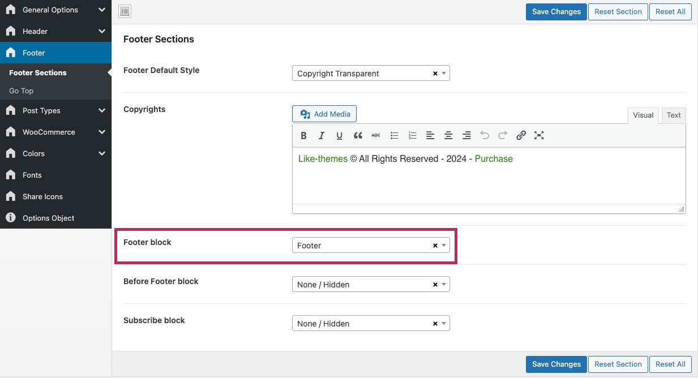Center align the copyright text
The image size is (698, 378).
point(448,135)
